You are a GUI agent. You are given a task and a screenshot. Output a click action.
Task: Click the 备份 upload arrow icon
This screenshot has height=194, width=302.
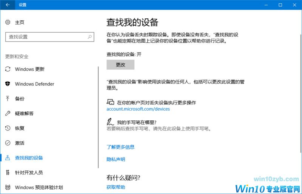(8, 99)
